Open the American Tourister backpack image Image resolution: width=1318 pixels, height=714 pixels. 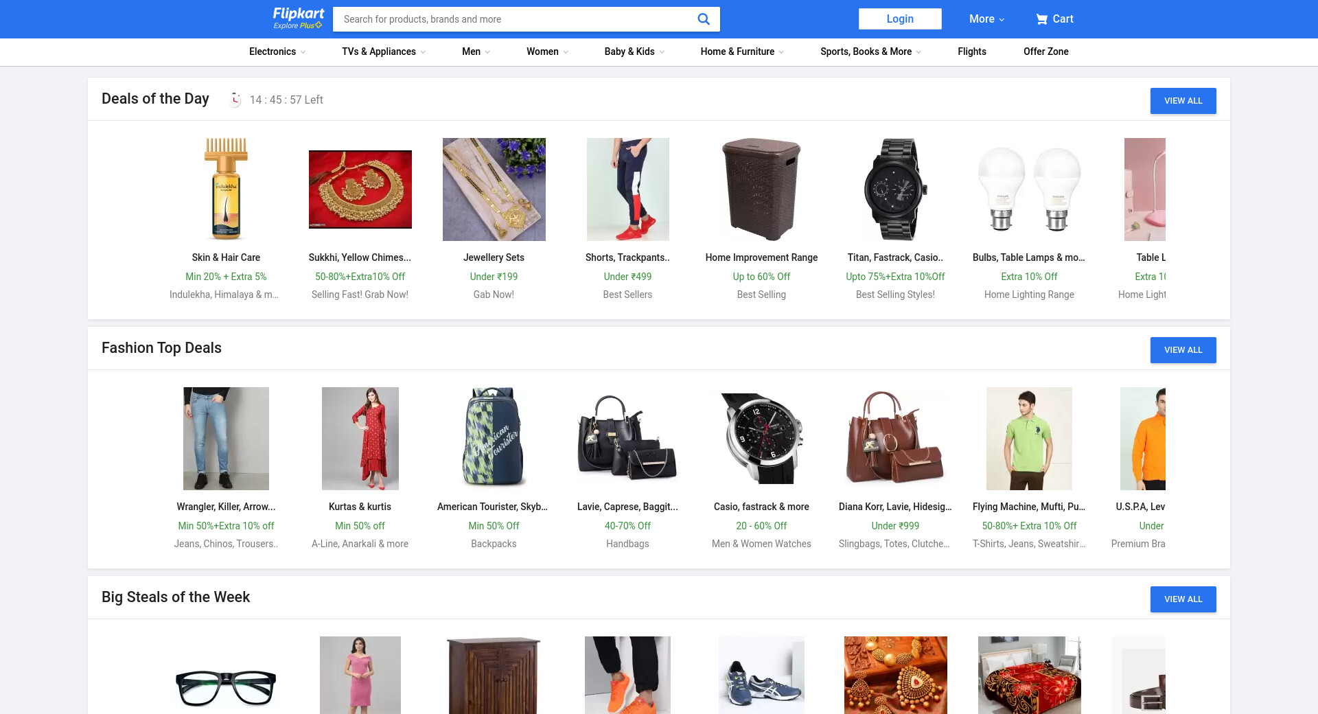494,438
